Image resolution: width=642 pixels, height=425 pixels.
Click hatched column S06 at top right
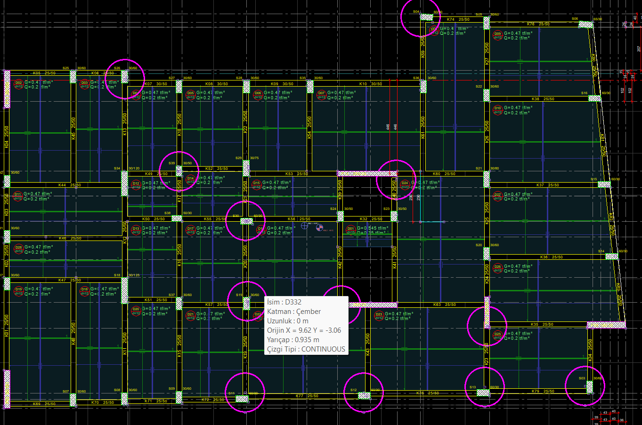[x=586, y=24]
